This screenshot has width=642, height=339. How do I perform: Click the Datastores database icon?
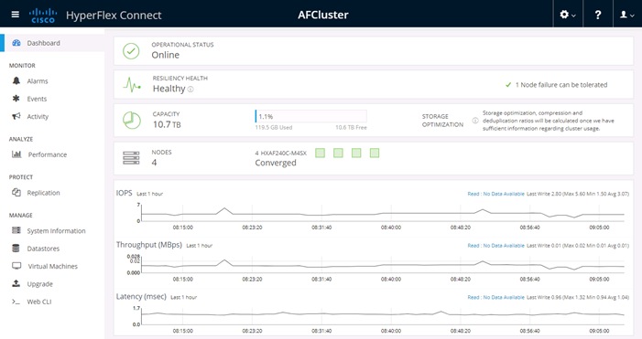[x=16, y=248]
